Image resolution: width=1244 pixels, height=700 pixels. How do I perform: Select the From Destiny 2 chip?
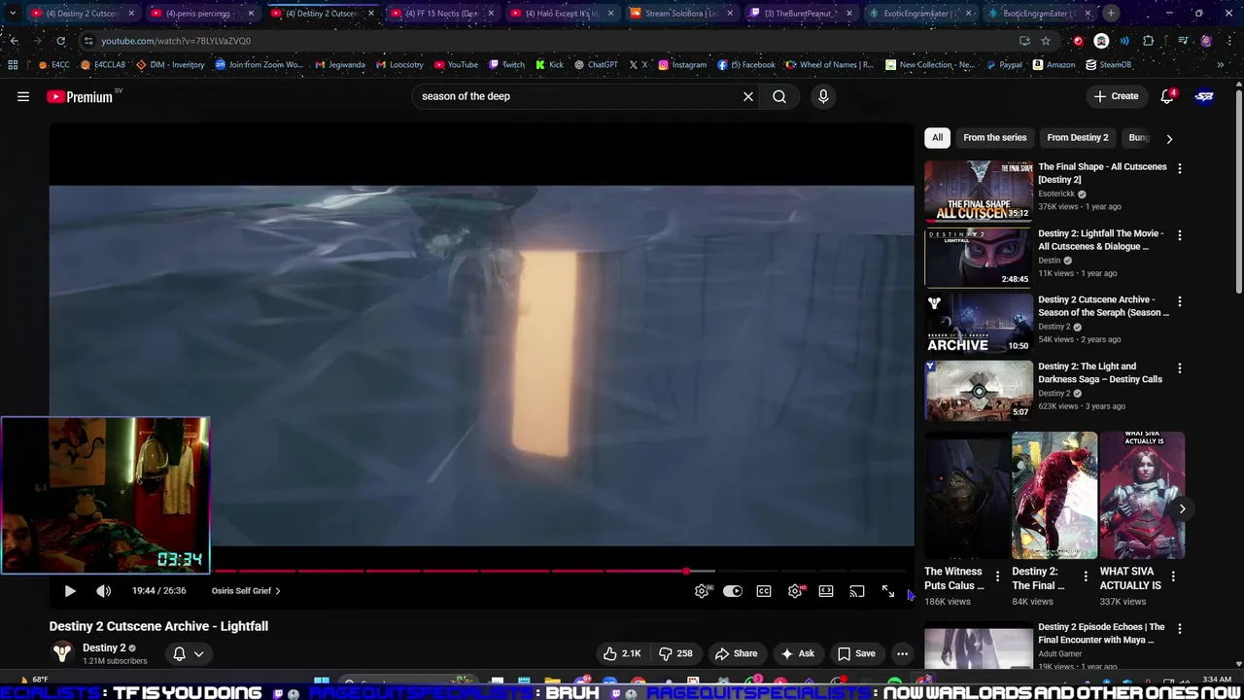click(1078, 138)
